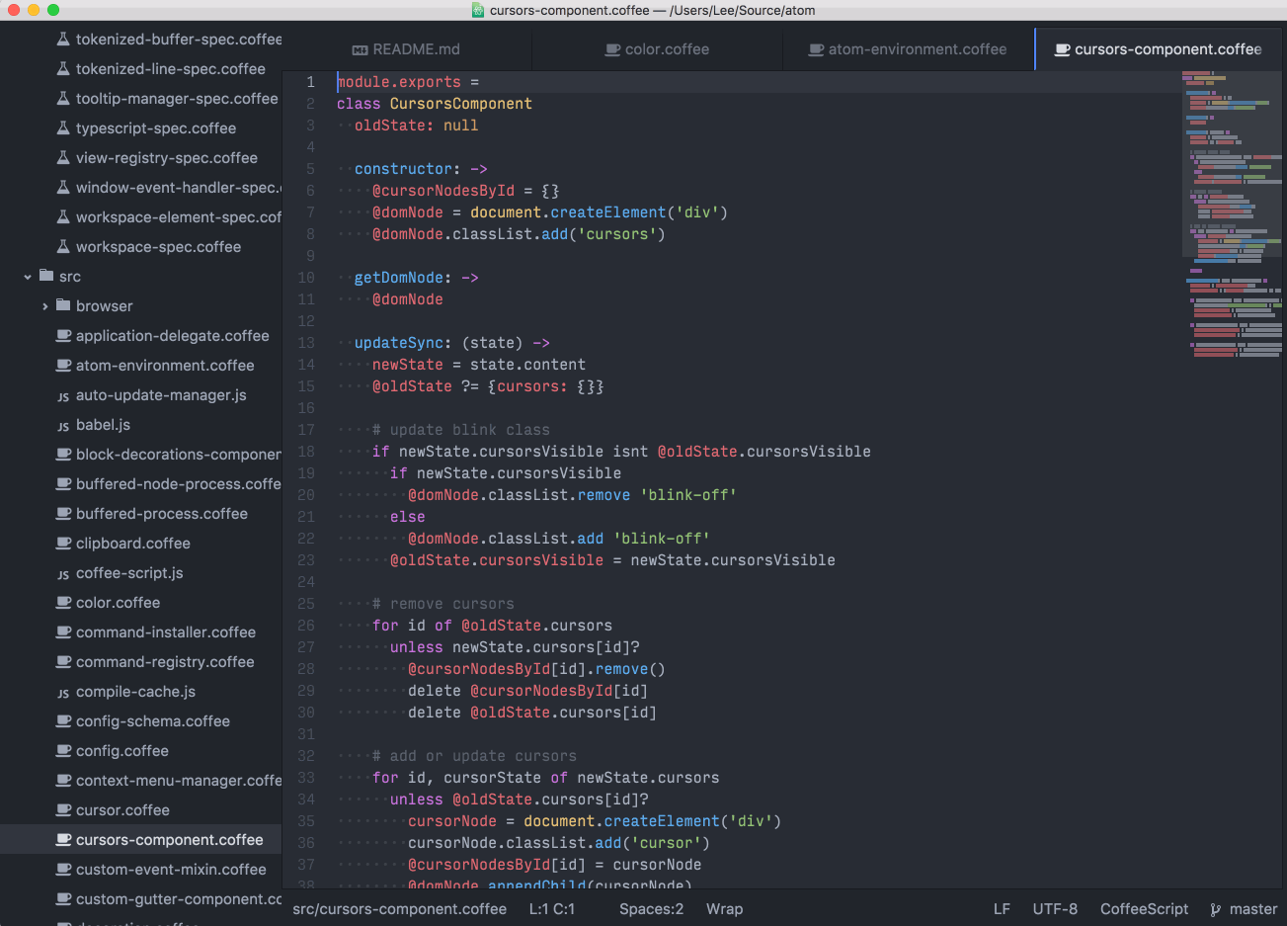Open config-schema.coffee in the file tree
This screenshot has width=1287, height=926.
153,721
